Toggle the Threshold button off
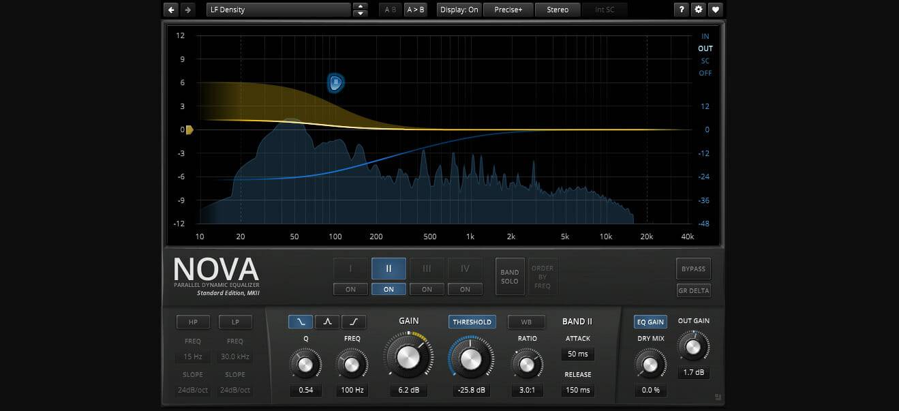Screen dimensions: 899x411 472,322
